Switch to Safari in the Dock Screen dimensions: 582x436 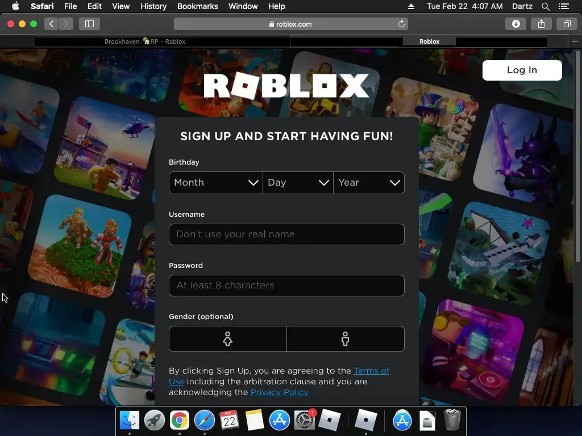coord(205,421)
